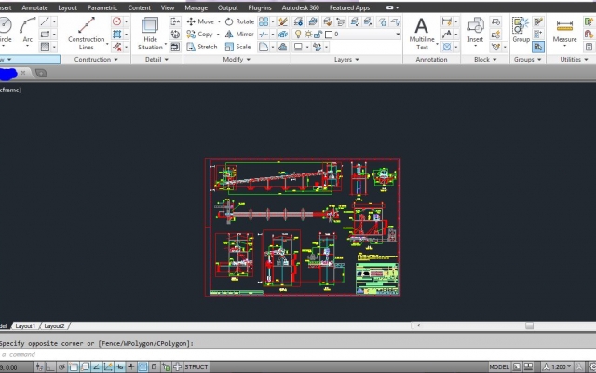Select the Trim tool icon
The image size is (596, 373).
(x=263, y=35)
